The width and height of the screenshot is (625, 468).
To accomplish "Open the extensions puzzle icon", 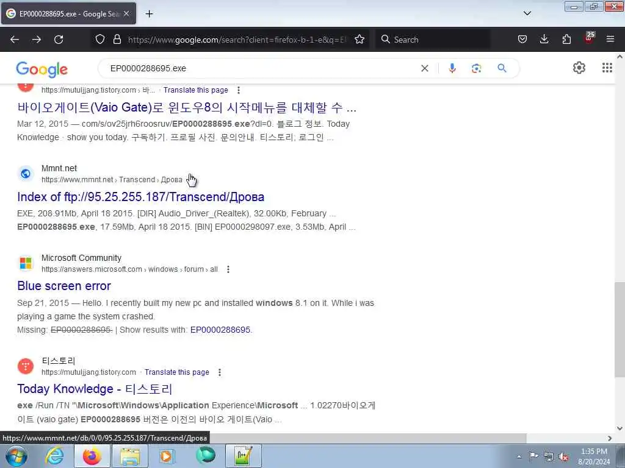I will pos(566,40).
